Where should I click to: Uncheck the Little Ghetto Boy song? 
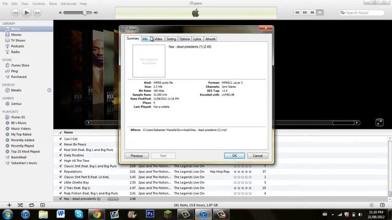tap(61, 183)
